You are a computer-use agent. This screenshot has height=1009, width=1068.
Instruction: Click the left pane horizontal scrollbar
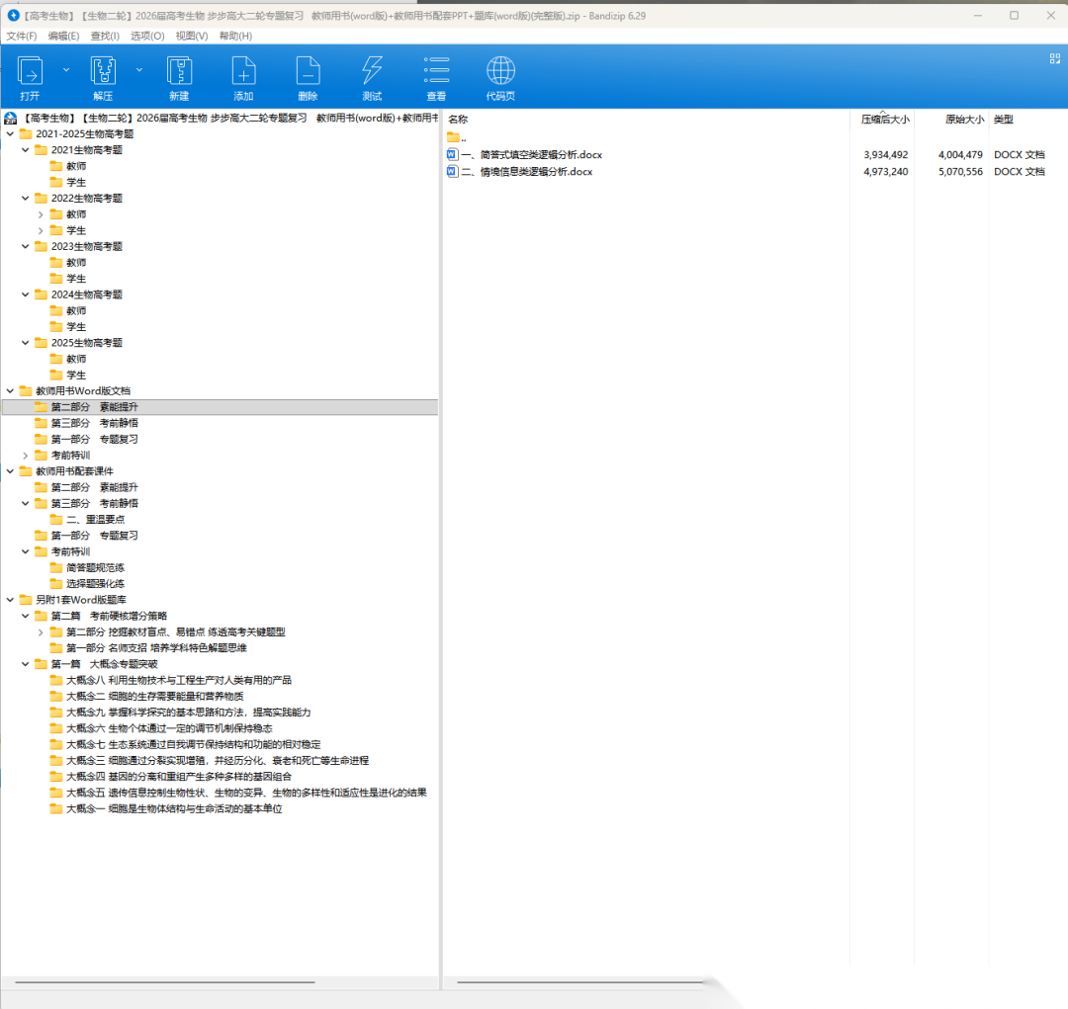pyautogui.click(x=164, y=982)
